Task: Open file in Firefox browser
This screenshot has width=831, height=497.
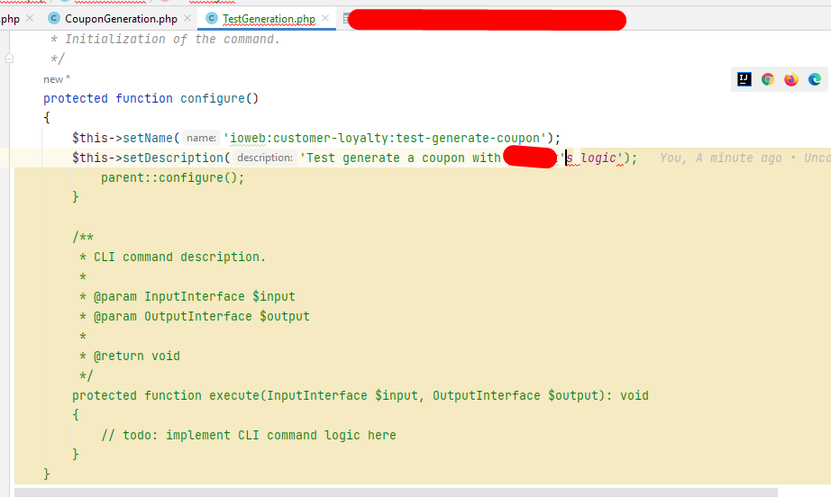Action: click(791, 79)
